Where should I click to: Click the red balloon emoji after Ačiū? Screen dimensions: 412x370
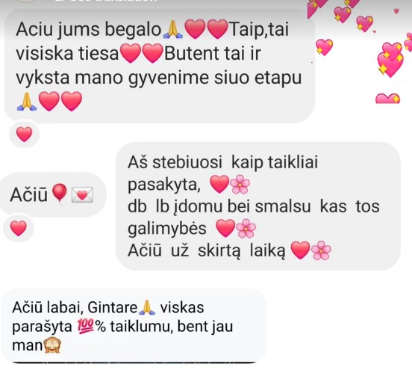[x=60, y=194]
